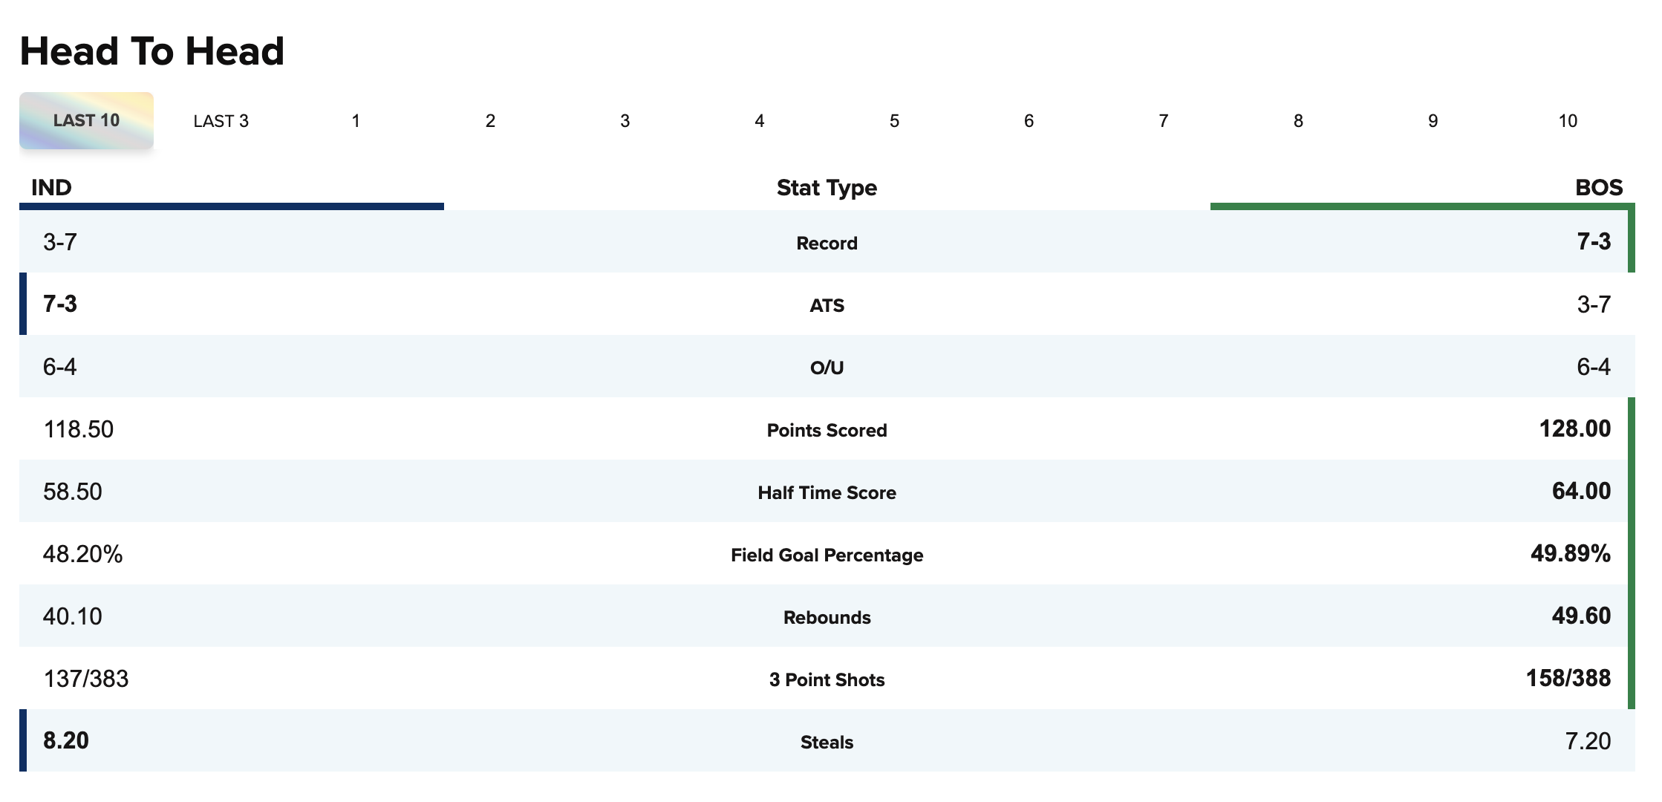Click IND O/U value 6-4
1662x802 pixels.
pos(60,367)
